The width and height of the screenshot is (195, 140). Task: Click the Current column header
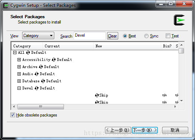coord(68,46)
